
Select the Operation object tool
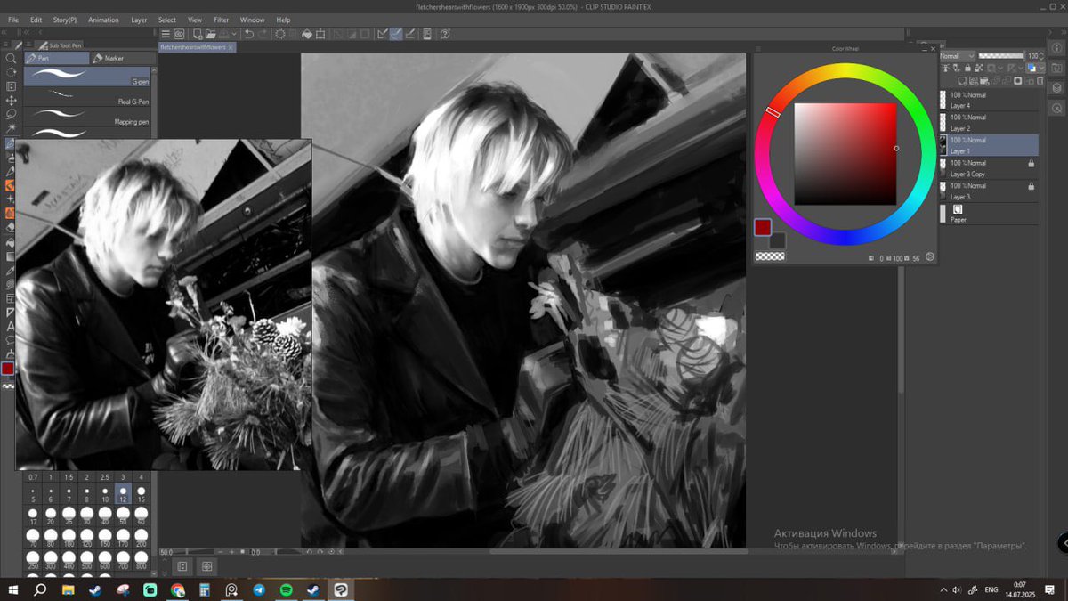click(11, 86)
